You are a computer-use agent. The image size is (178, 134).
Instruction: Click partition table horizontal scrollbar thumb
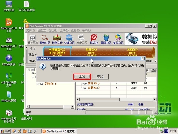pyautogui.click(x=99, y=99)
